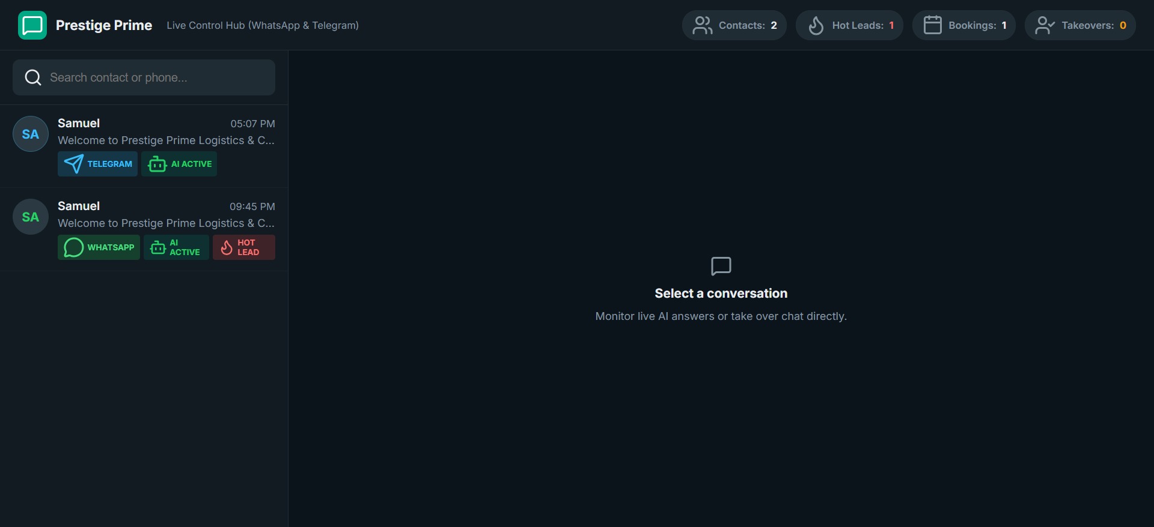Image resolution: width=1154 pixels, height=527 pixels.
Task: Open Samuel's 05:07 PM Telegram conversation
Action: click(144, 146)
